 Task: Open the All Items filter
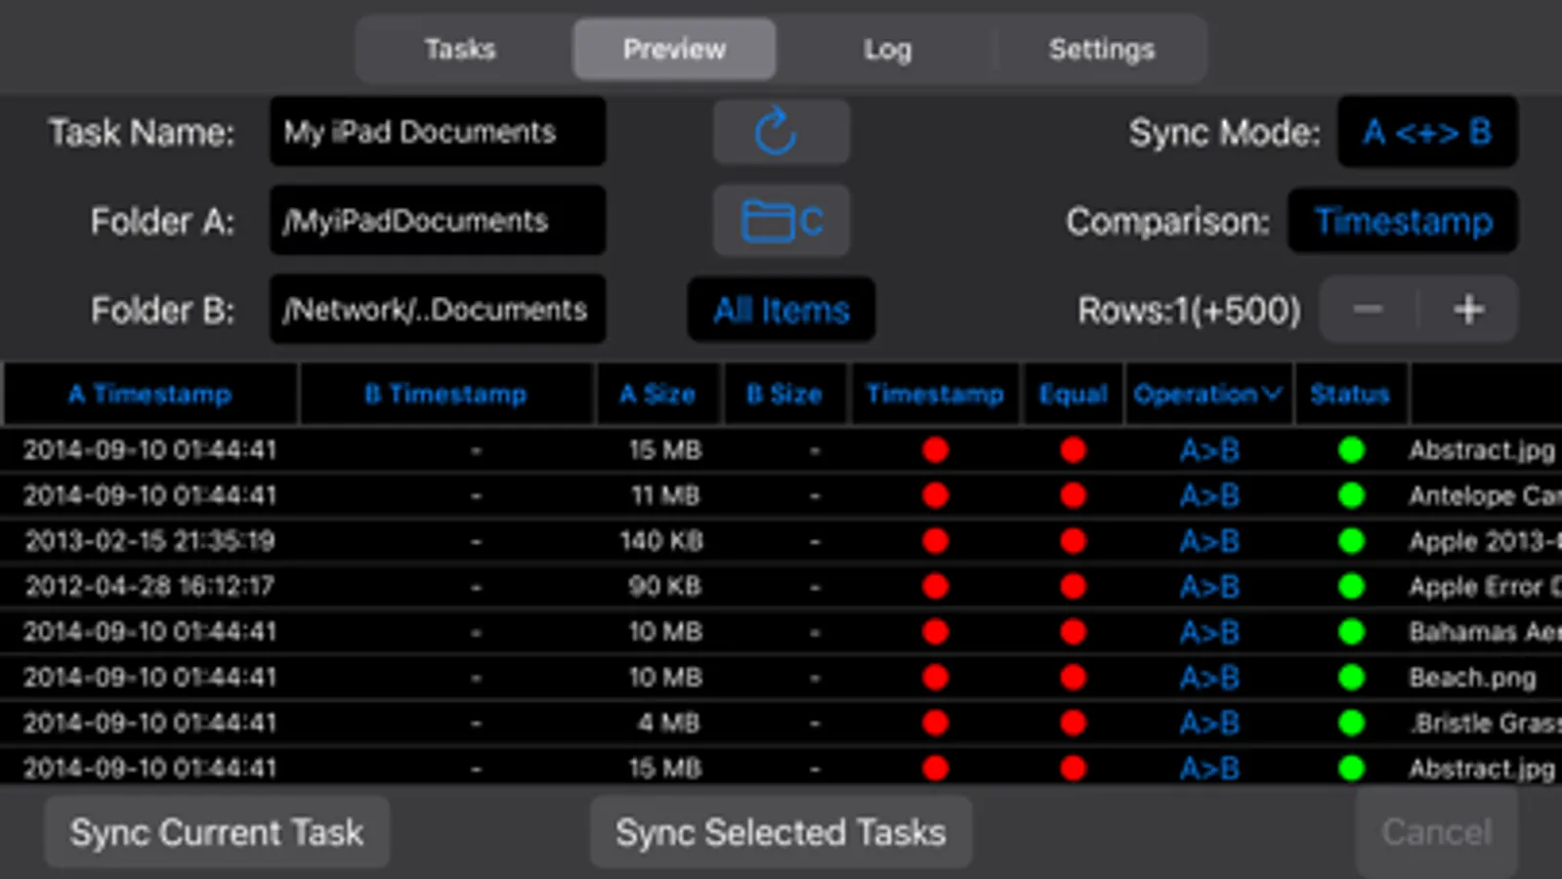click(x=781, y=310)
